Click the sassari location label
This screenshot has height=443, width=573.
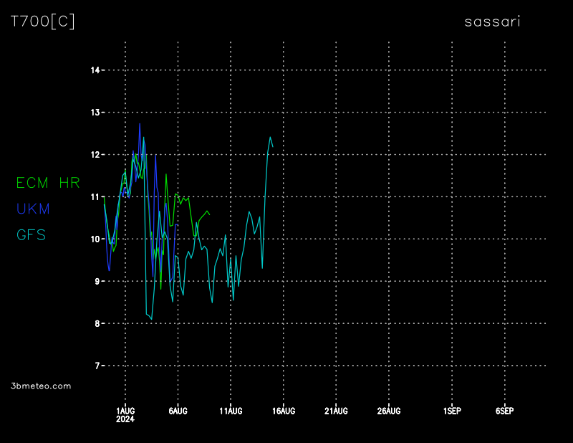point(492,22)
